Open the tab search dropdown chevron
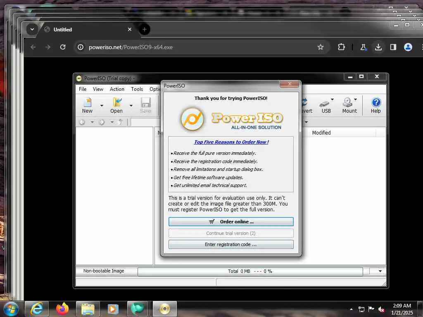 [32, 29]
